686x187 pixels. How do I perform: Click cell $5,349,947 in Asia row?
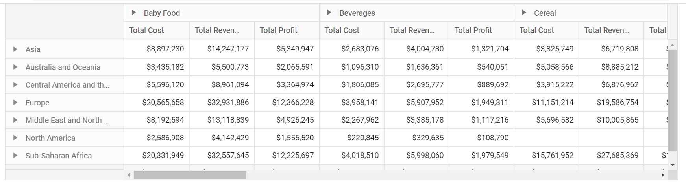coord(287,49)
